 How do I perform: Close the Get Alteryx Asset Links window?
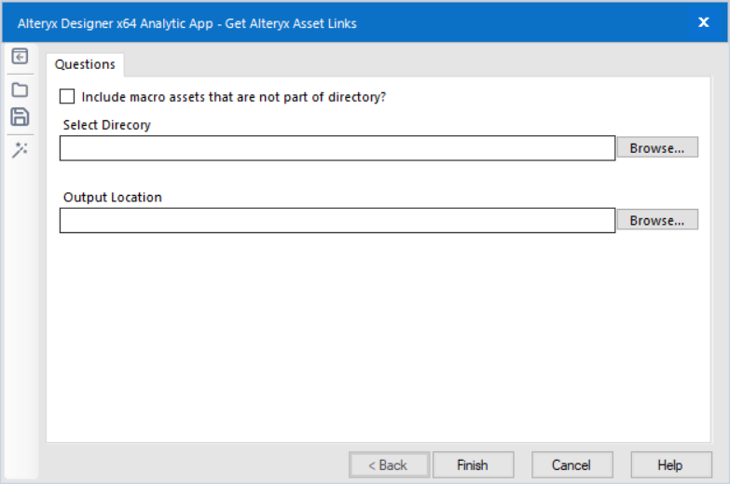click(x=704, y=22)
